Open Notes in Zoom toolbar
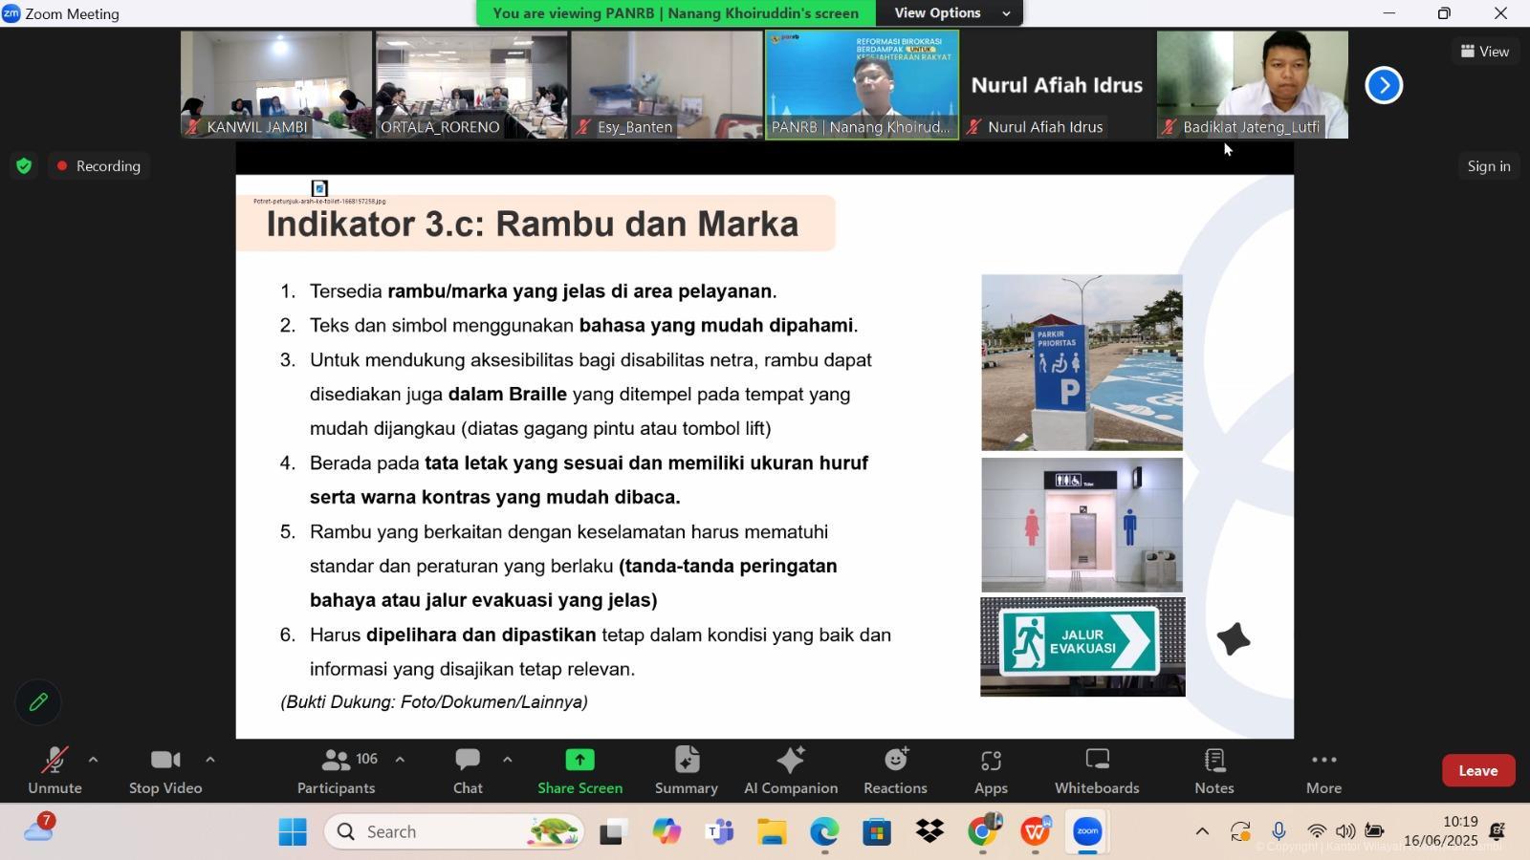The image size is (1530, 860). click(1214, 770)
